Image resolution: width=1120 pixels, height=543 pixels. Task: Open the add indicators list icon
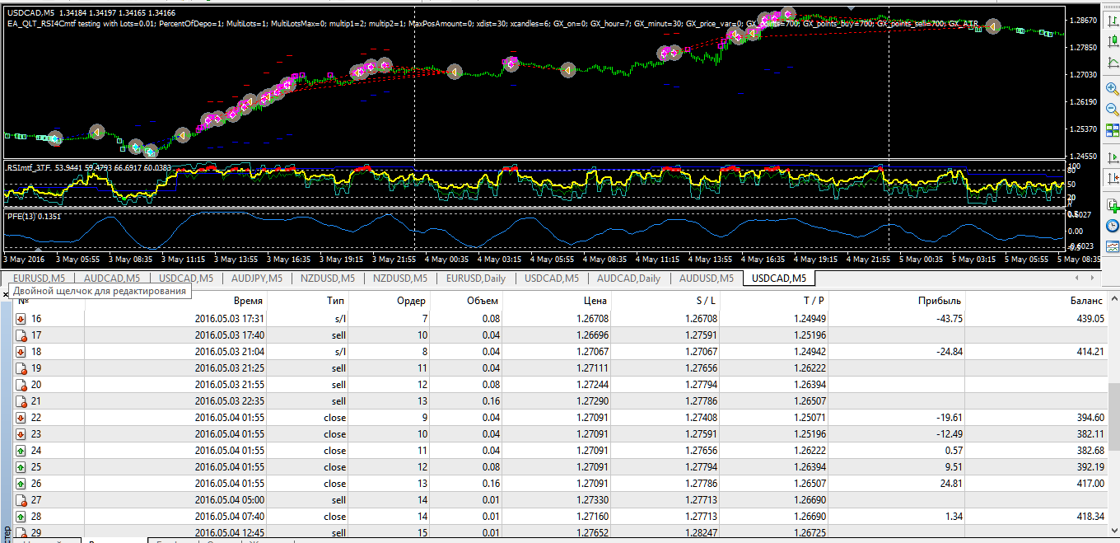[1112, 206]
